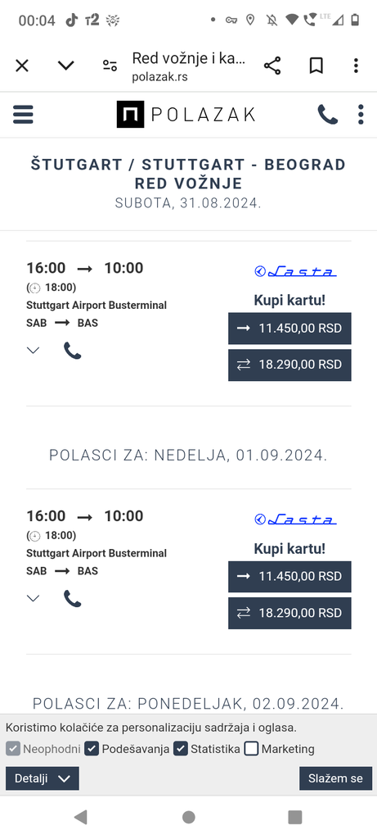Open the site's vertical dots menu beside phone
Image resolution: width=377 pixels, height=839 pixels.
[x=361, y=115]
